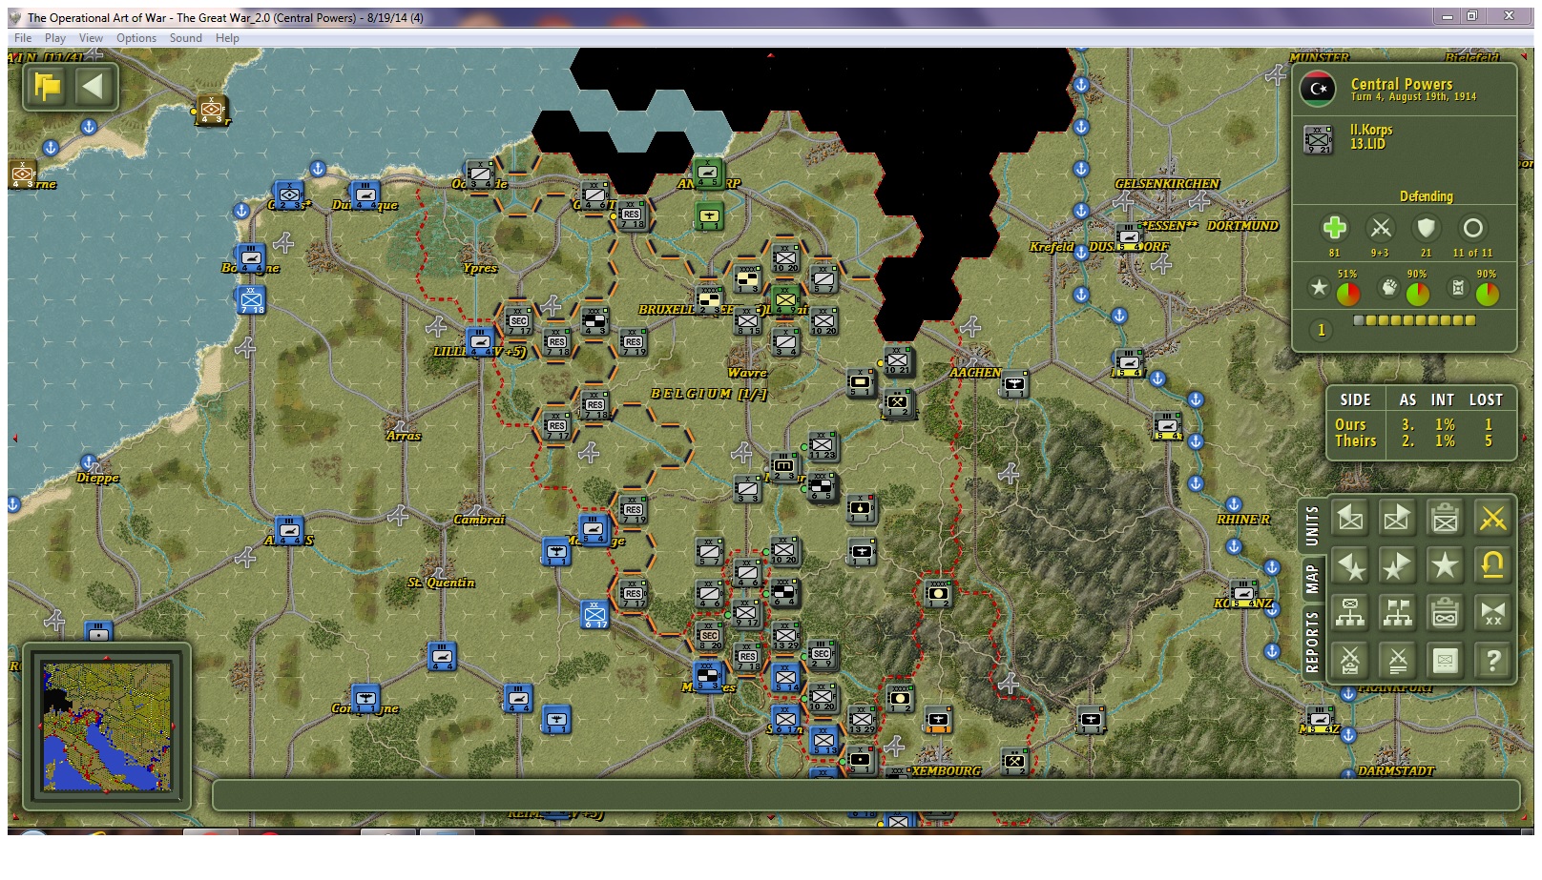Click the left-pointing triangle button
This screenshot has height=880, width=1542.
point(93,88)
